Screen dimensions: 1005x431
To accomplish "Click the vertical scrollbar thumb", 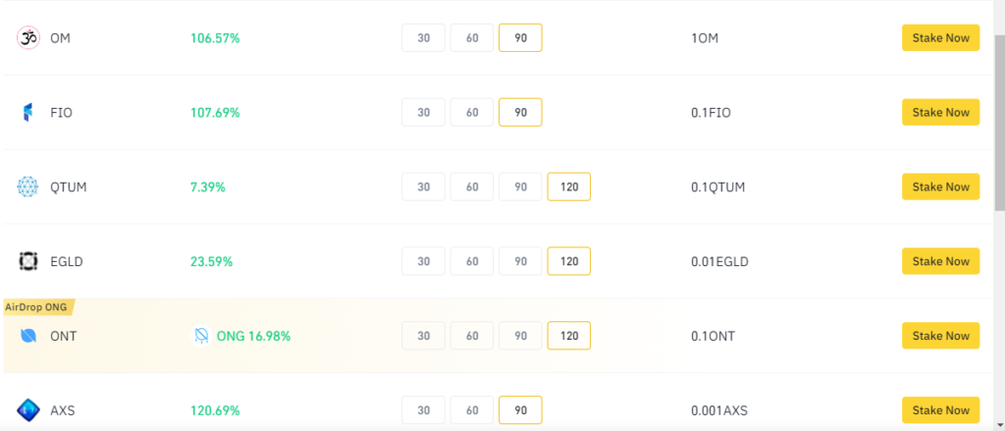I will (x=999, y=122).
